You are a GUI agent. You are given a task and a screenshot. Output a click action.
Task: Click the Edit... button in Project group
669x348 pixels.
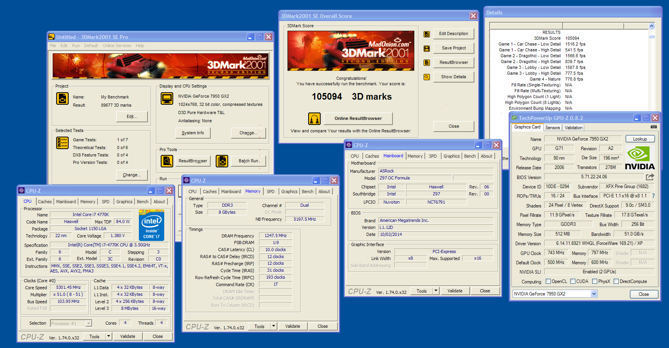point(132,116)
